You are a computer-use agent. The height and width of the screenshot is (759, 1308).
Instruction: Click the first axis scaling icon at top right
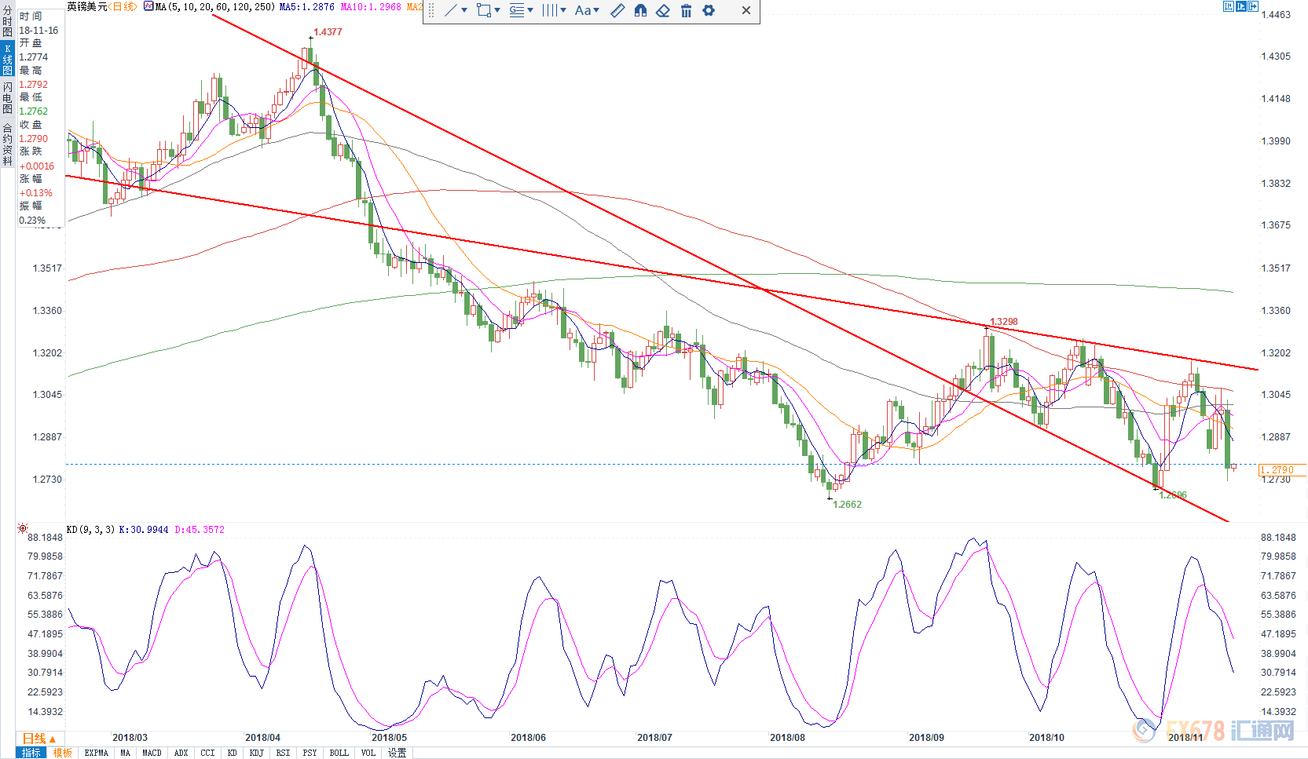pyautogui.click(x=1229, y=6)
